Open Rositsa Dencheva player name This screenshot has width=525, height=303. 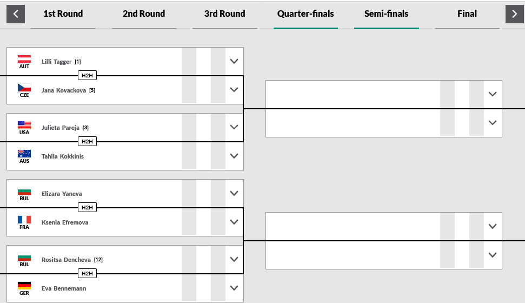(66, 260)
